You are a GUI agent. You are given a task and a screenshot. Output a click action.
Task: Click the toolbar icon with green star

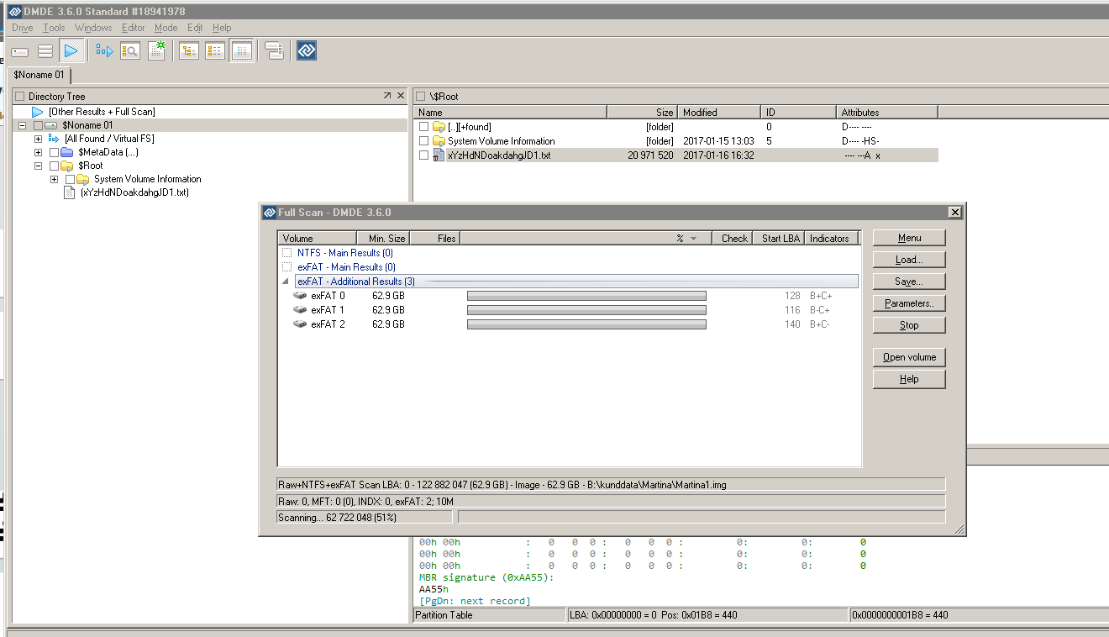point(156,51)
